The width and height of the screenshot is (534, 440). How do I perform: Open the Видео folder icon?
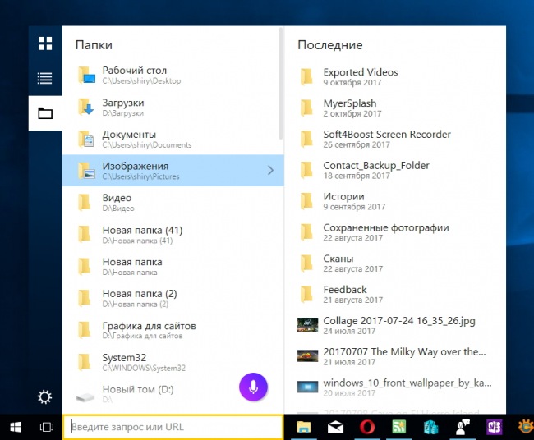point(84,203)
